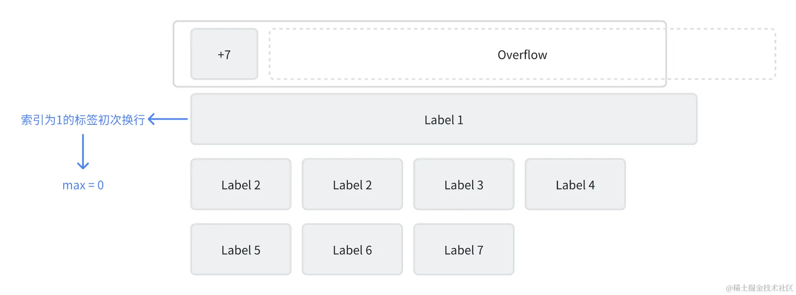Click the blue left-pointing arrow
The height and width of the screenshot is (295, 796).
click(168, 119)
